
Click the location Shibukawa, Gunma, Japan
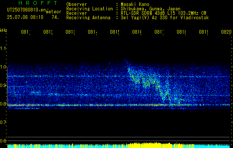(x=150, y=9)
